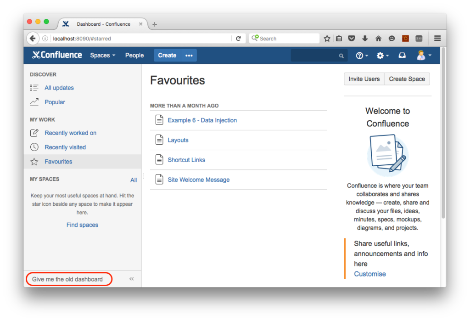Click the Favourites star icon in sidebar

pyautogui.click(x=34, y=161)
